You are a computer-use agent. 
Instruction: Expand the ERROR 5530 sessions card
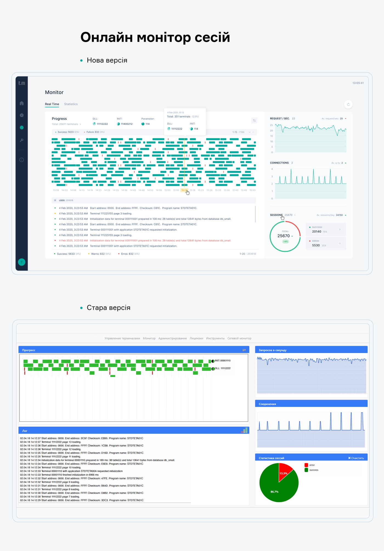point(326,243)
